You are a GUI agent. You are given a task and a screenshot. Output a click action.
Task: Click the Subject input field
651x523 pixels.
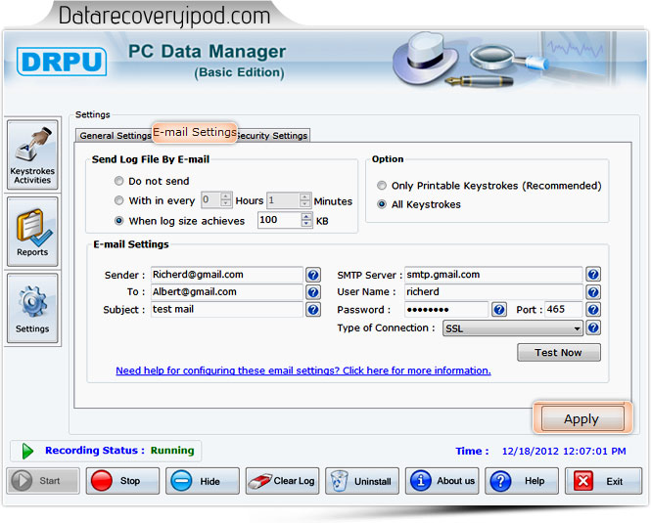point(227,310)
